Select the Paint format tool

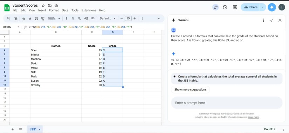coord(43,19)
